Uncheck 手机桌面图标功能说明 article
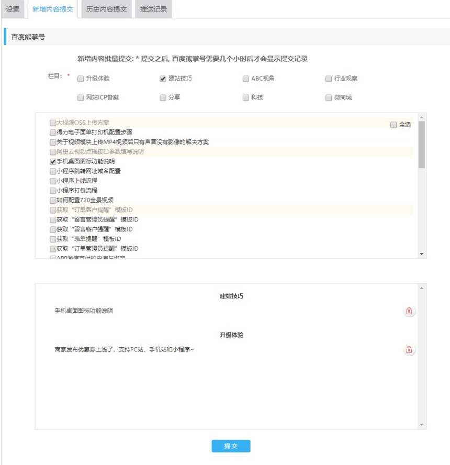Image resolution: width=450 pixels, height=465 pixels. (x=53, y=162)
